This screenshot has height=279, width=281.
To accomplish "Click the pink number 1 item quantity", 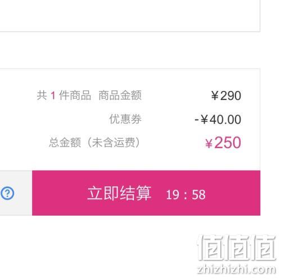I will point(53,95).
